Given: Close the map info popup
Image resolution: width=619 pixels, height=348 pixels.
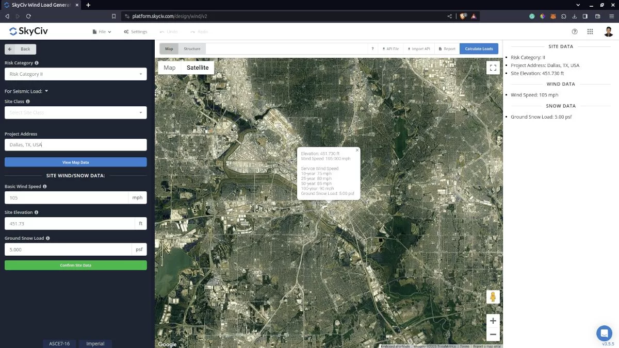Looking at the screenshot, I should pos(357,151).
